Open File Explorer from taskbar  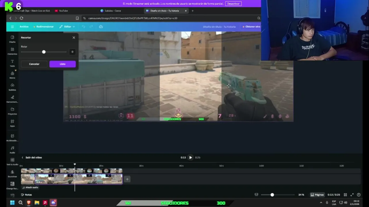coord(37,203)
